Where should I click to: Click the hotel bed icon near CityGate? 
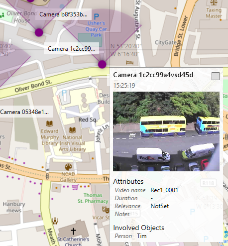[129, 63]
